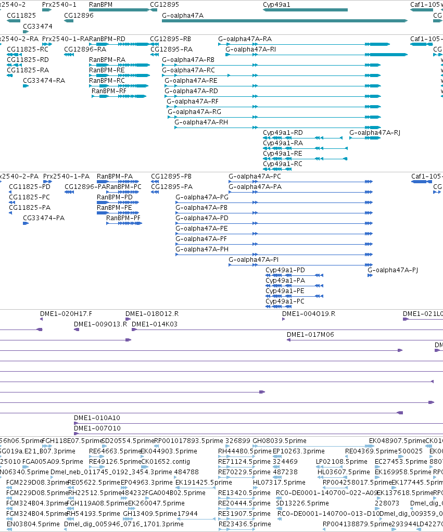Image resolution: width=443 pixels, height=532 pixels.
Task: Select transcript RanBPM-RD
Action: pos(107,39)
